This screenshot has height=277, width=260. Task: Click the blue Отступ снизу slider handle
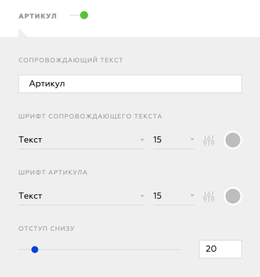pos(35,250)
